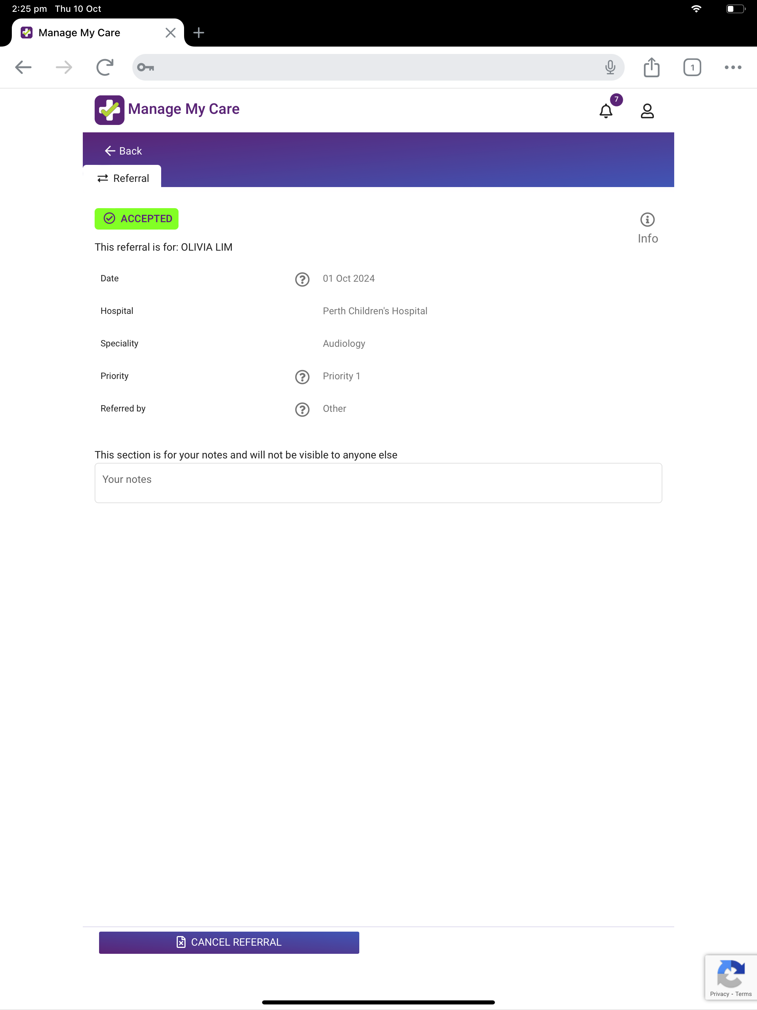Click into the Your notes field
Screen dimensions: 757x1010
pos(378,483)
